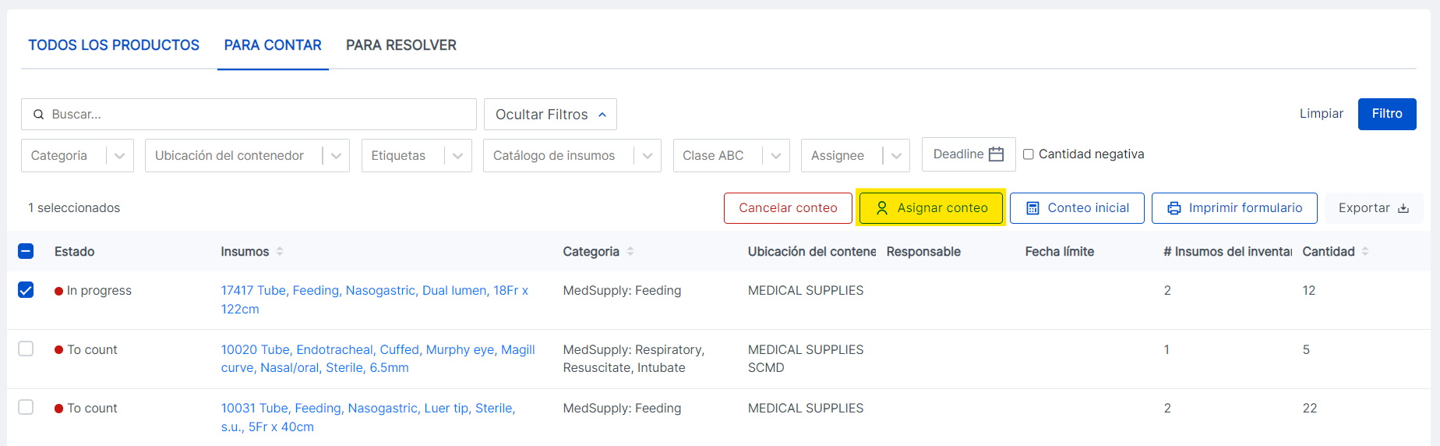Expand the Categoria filter dropdown
This screenshot has width=1440, height=446.
coord(119,156)
